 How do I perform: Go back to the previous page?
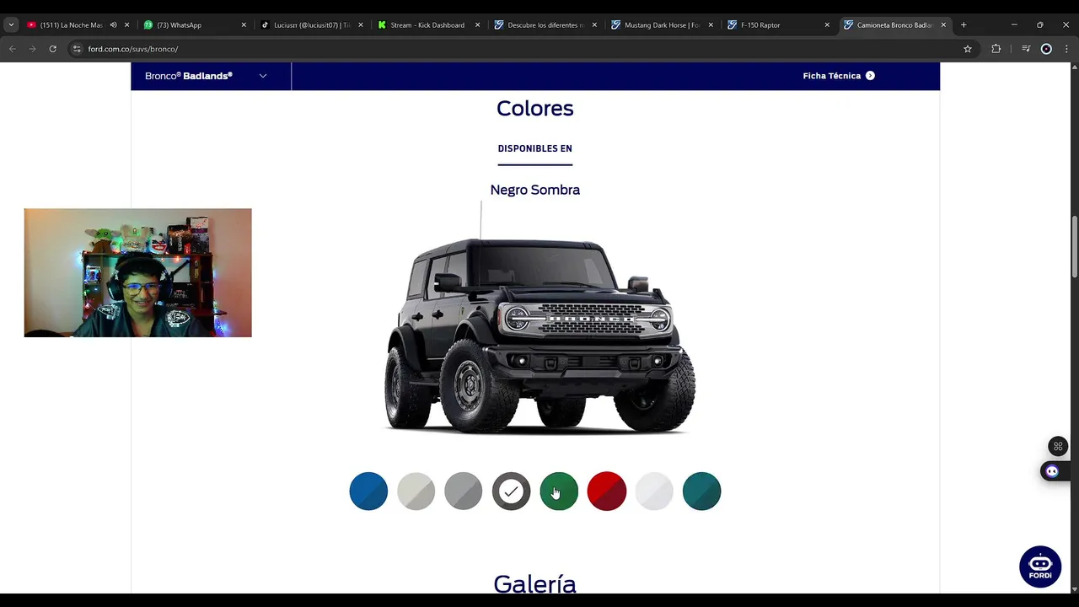pyautogui.click(x=12, y=49)
